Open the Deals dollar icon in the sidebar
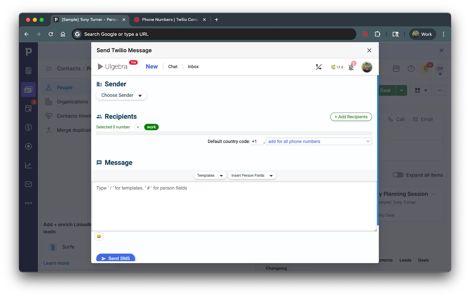Viewport: 470px width, 297px height. point(28,127)
